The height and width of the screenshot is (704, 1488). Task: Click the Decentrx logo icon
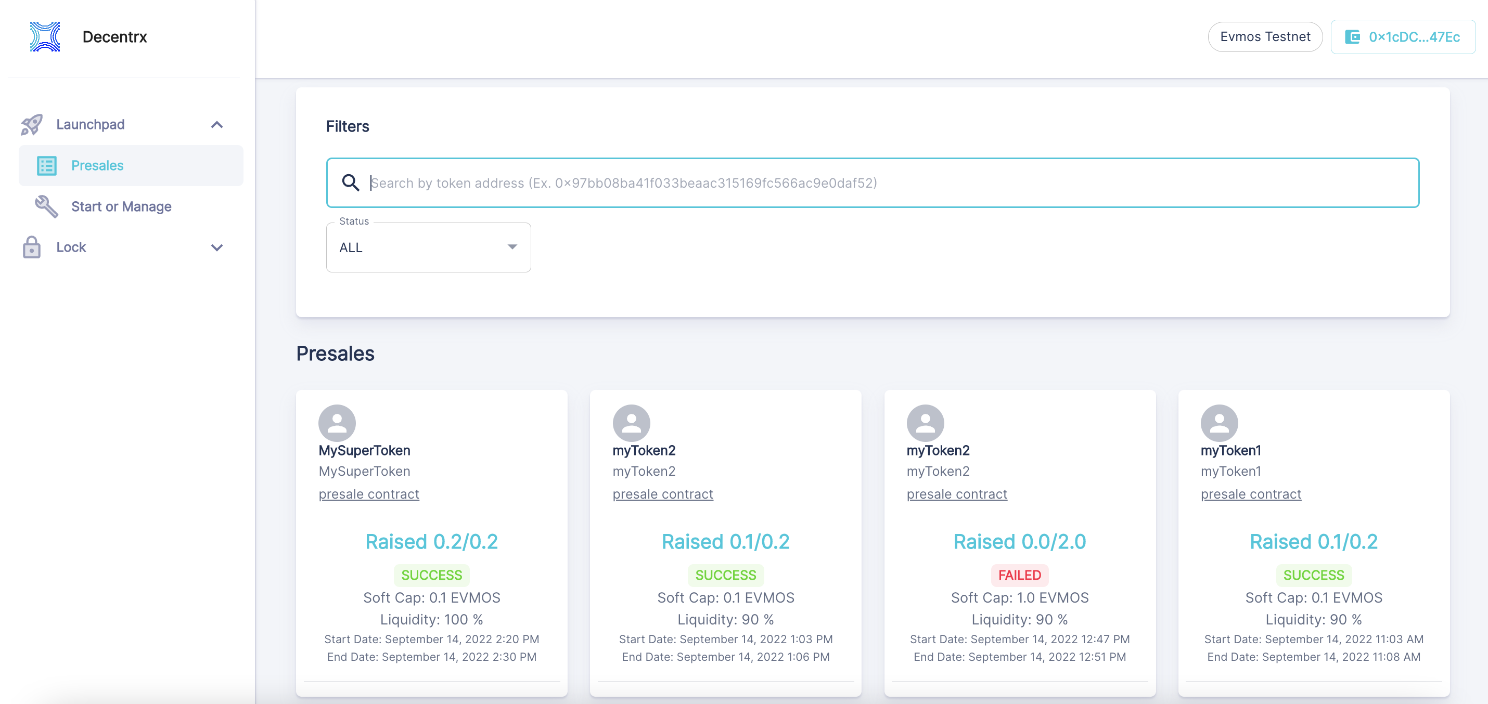[x=45, y=36]
